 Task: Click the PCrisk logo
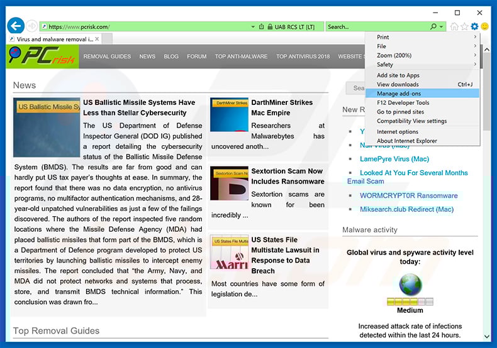tap(42, 57)
